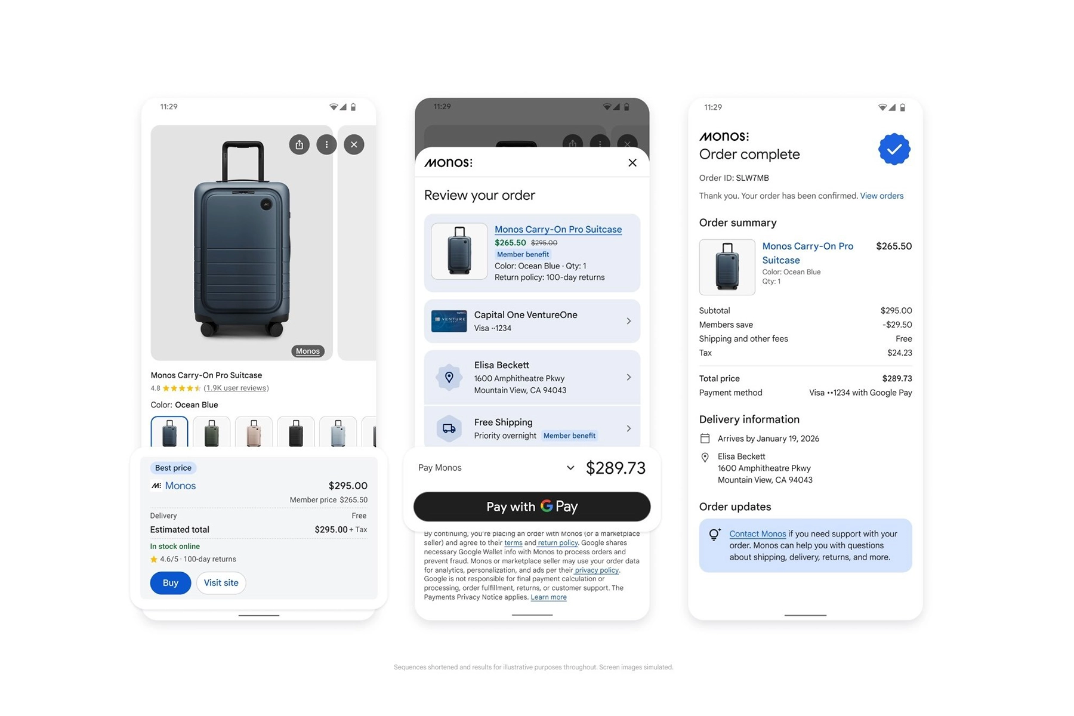Screen dimensions: 1074x716
Task: Expand the Pay Monos total dropdown
Action: point(570,468)
